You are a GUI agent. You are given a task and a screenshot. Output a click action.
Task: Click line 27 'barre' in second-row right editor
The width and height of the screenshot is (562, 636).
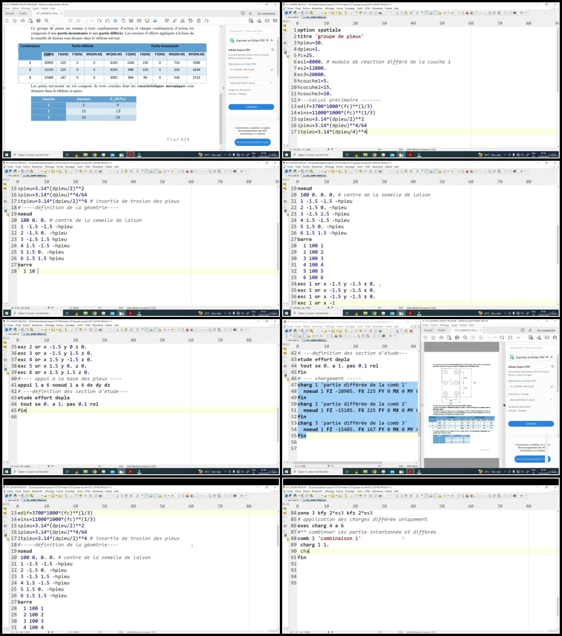pos(304,239)
